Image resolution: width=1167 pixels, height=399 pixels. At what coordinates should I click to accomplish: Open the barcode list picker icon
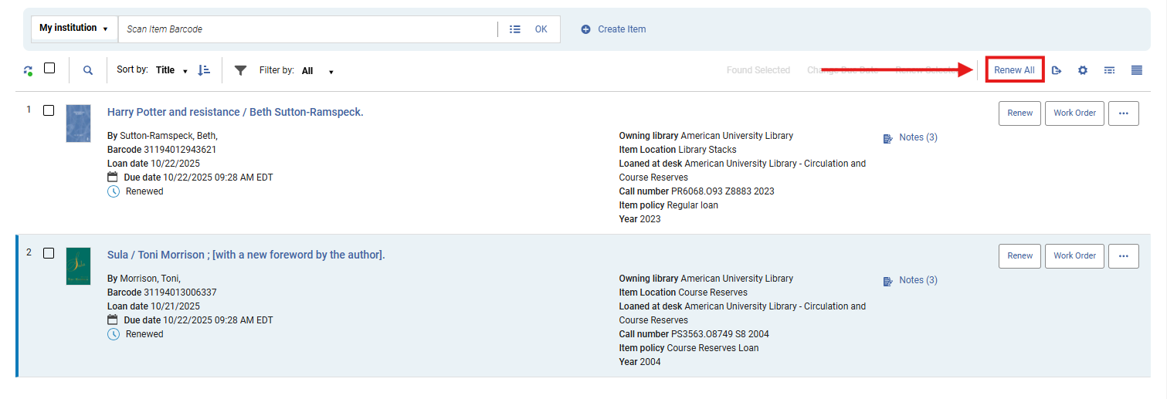point(515,29)
